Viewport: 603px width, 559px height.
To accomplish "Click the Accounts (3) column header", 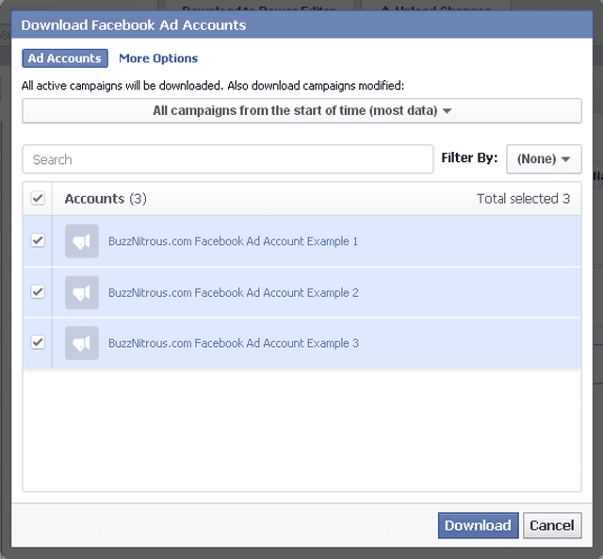I will (106, 199).
